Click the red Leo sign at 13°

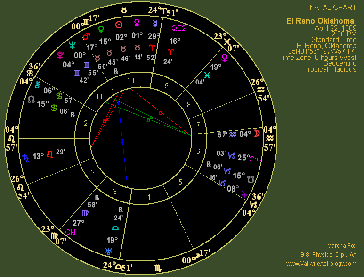(49, 154)
